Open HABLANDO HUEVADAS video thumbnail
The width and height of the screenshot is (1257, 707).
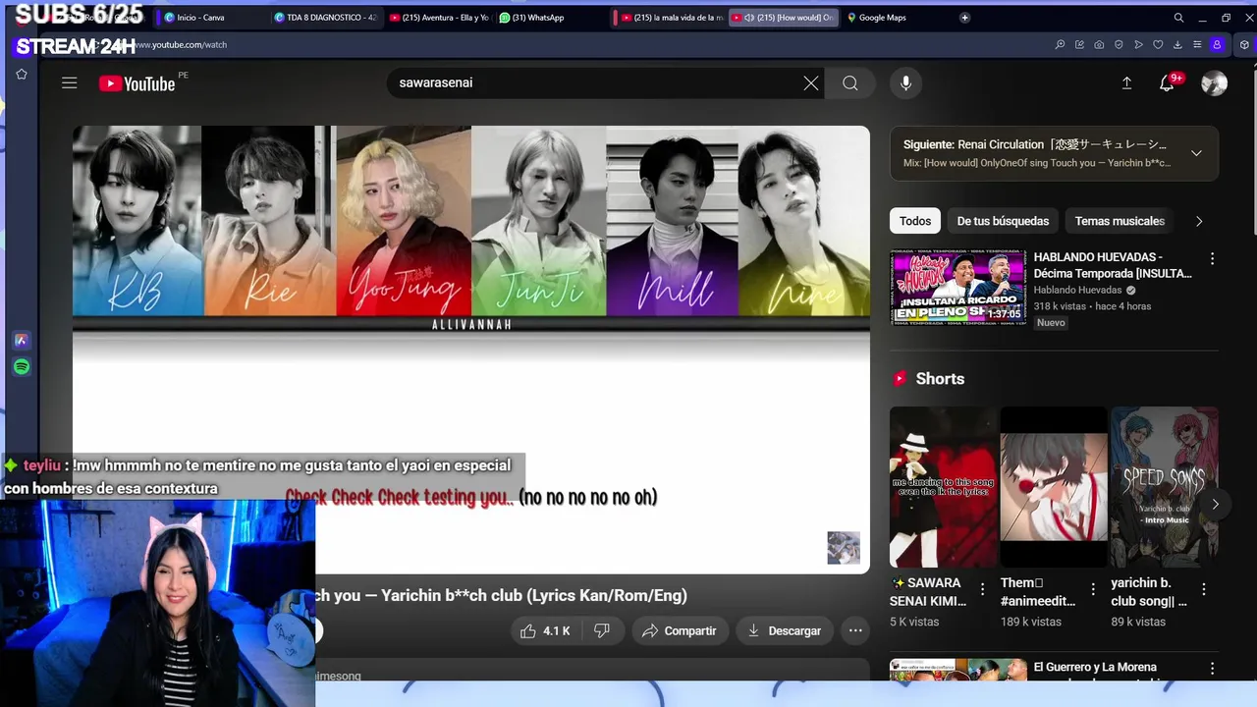pyautogui.click(x=957, y=288)
